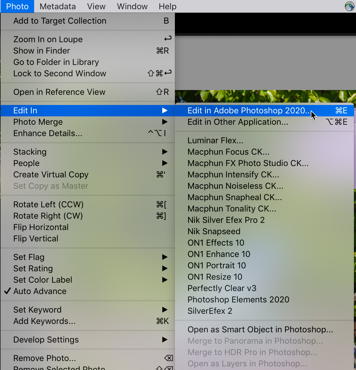
Task: Click the Cisco AnyConnect menu bar icon
Action: pyautogui.click(x=349, y=6)
